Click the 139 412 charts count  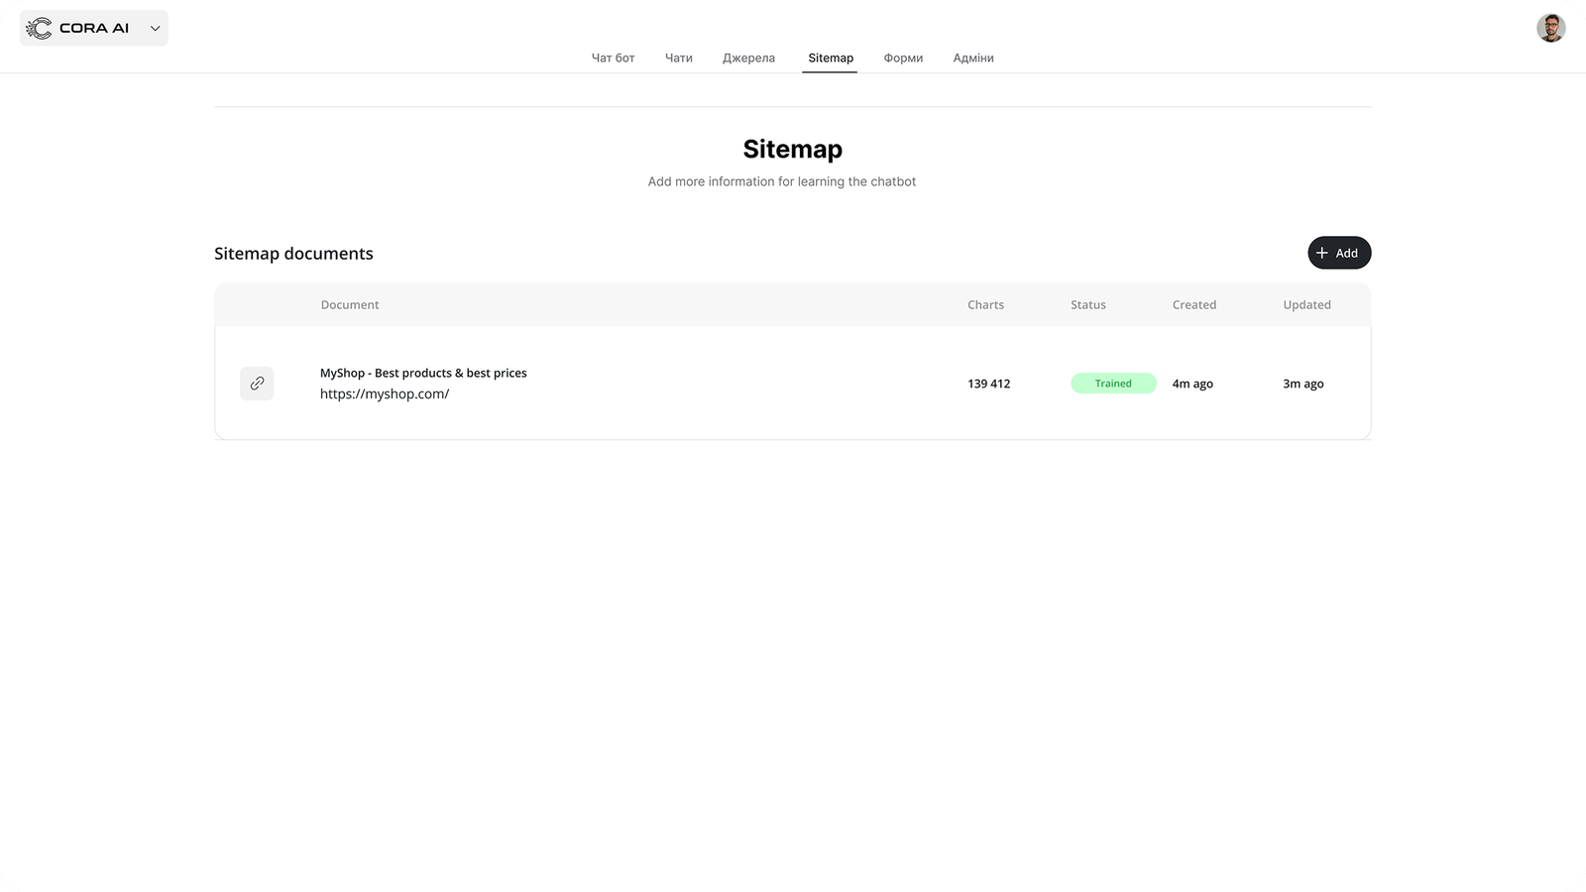(988, 384)
